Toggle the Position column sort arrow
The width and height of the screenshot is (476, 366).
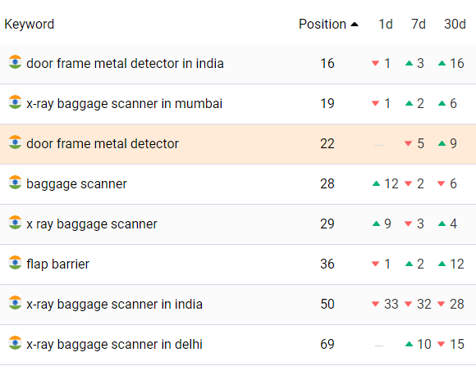355,25
